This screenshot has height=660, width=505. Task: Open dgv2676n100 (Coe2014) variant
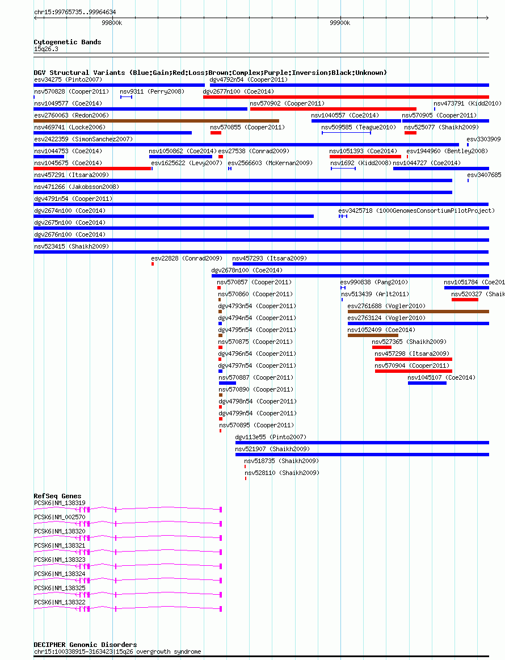[x=70, y=234]
